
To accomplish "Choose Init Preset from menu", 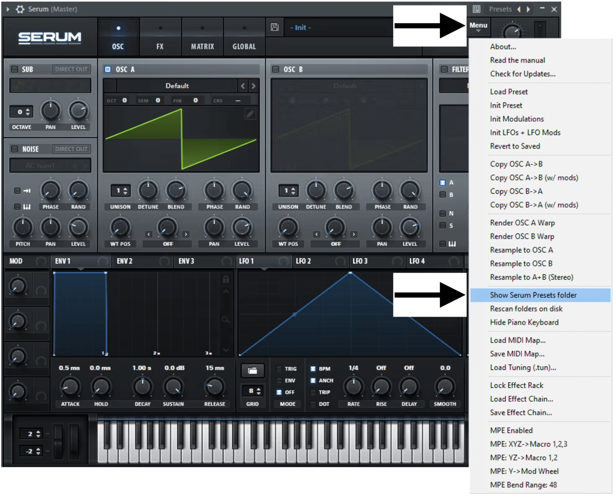I will 506,105.
